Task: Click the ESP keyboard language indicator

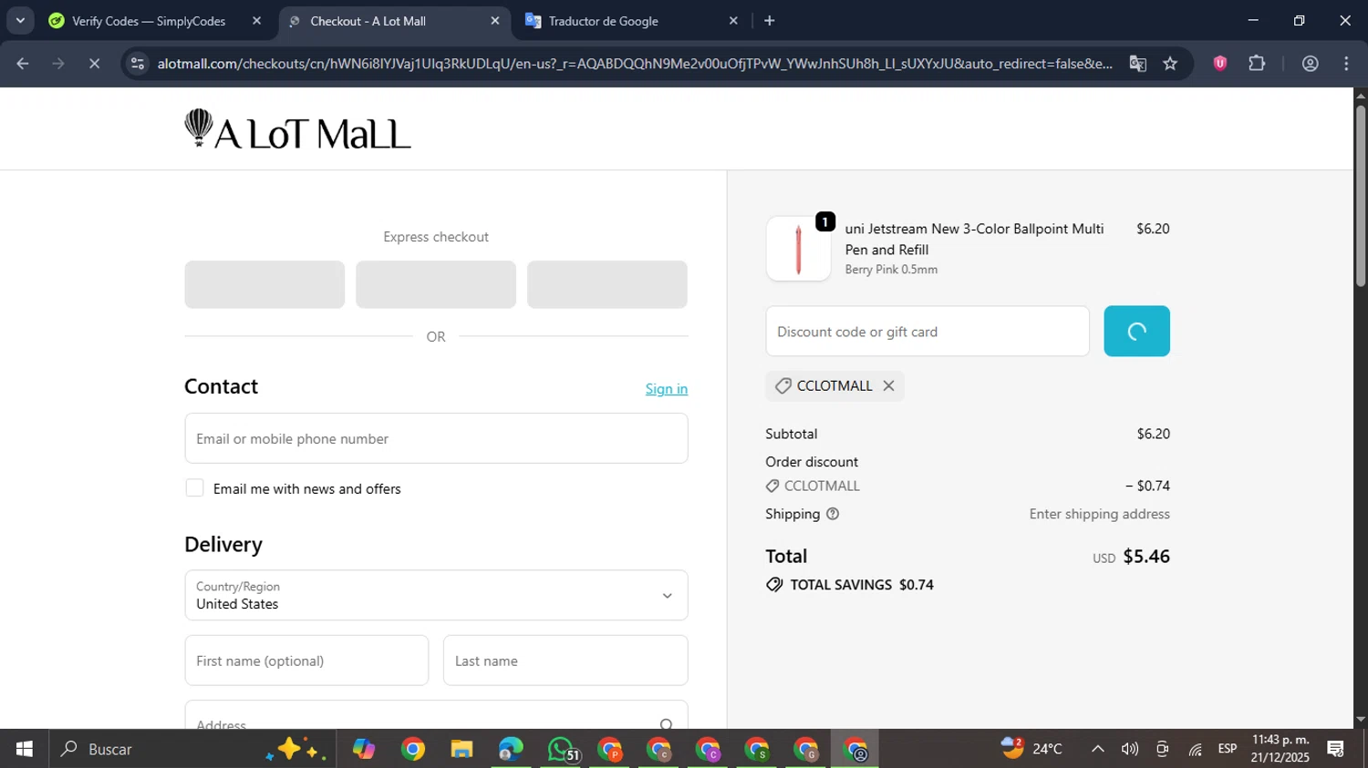Action: (x=1228, y=749)
